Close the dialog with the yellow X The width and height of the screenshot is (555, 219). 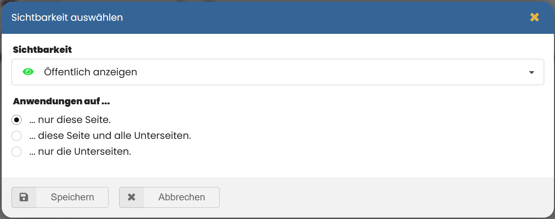pos(534,17)
